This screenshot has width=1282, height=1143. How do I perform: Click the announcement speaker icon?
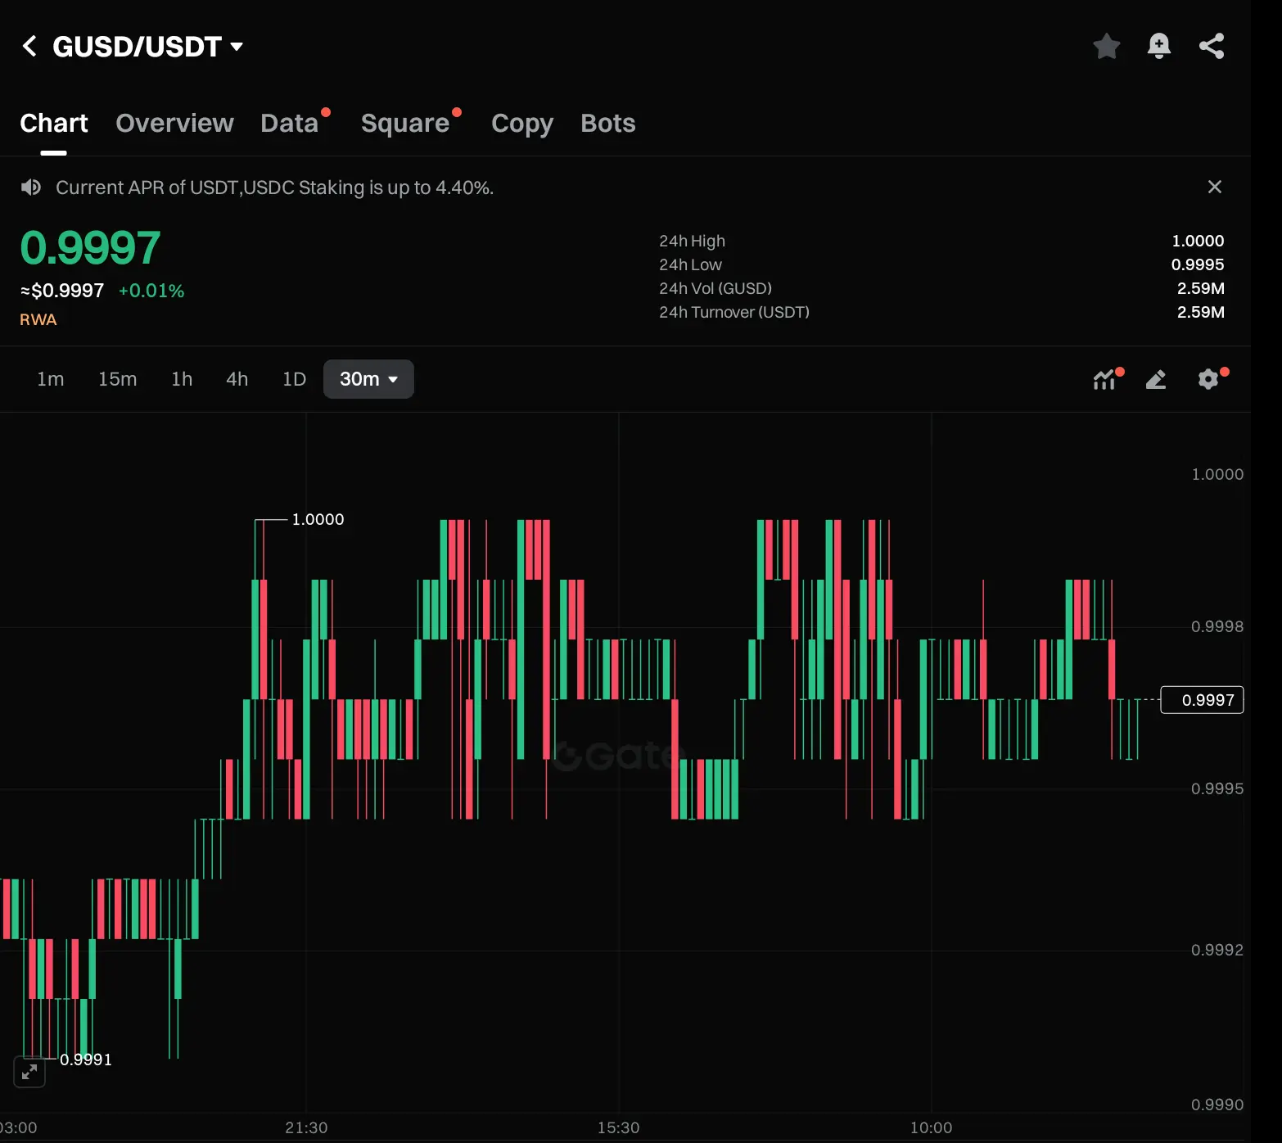point(30,187)
